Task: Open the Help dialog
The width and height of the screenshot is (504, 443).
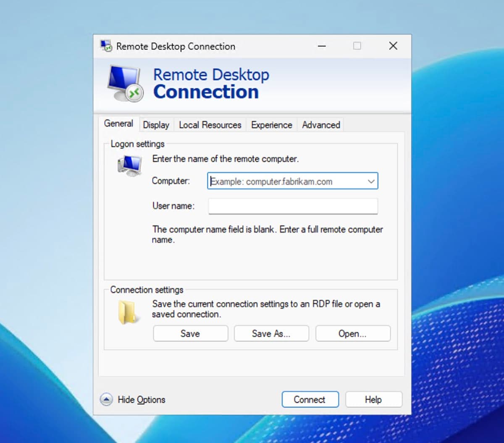Action: (x=373, y=399)
